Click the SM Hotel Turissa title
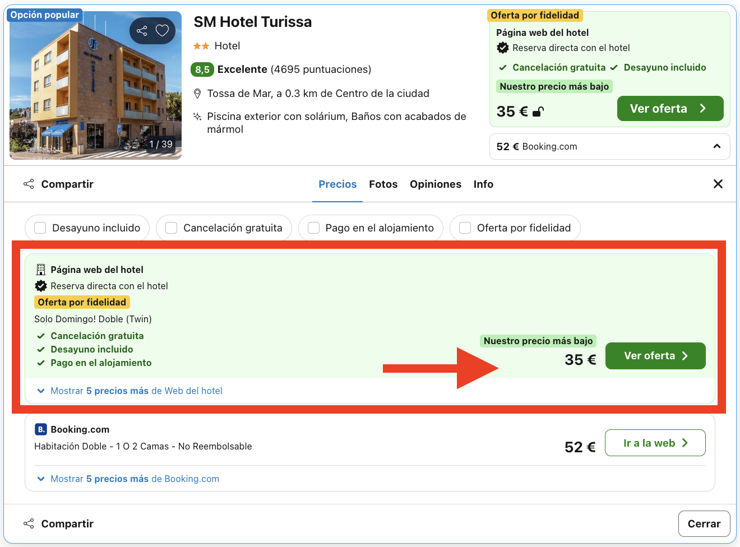The width and height of the screenshot is (740, 547). (253, 22)
